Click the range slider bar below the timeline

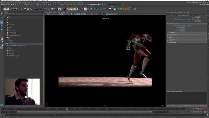(x=85, y=112)
